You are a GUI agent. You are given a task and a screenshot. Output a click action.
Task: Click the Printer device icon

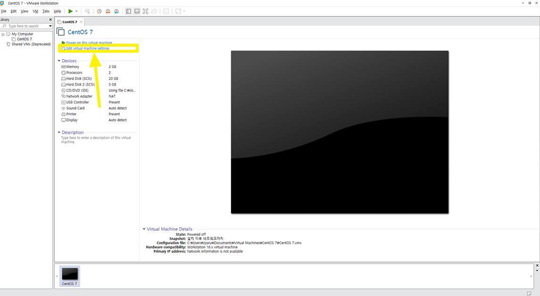[x=63, y=114]
